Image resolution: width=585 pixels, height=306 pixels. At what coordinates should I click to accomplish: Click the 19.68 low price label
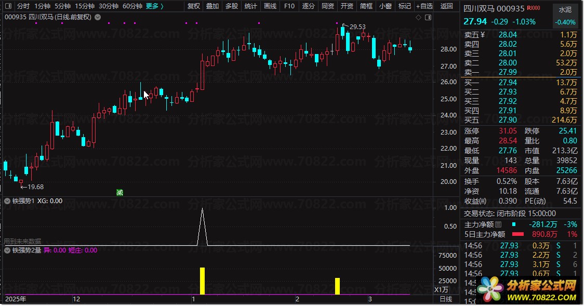[35, 187]
